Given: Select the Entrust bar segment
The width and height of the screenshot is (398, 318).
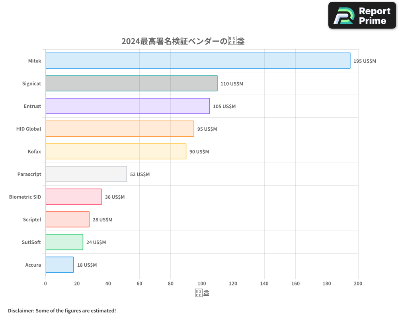Looking at the screenshot, I should (127, 106).
